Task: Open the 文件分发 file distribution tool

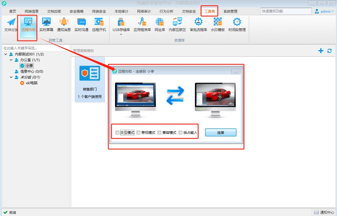Action: point(11,25)
